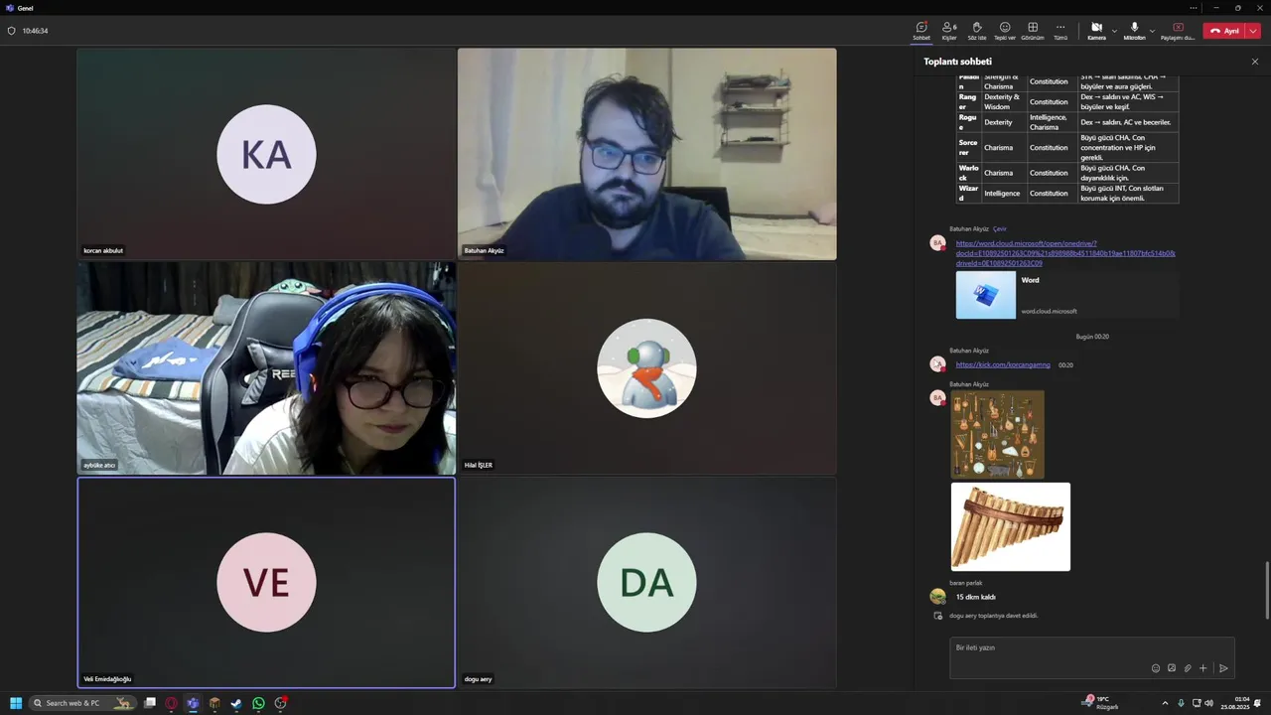Expand the Ayrıl leave options arrow

coord(1253,31)
